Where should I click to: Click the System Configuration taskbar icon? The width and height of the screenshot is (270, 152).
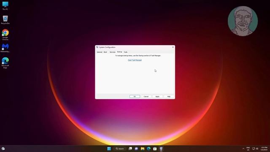tap(161, 149)
